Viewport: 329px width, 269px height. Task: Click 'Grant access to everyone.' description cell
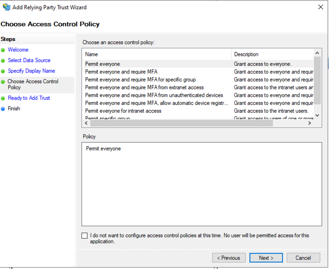coord(263,64)
